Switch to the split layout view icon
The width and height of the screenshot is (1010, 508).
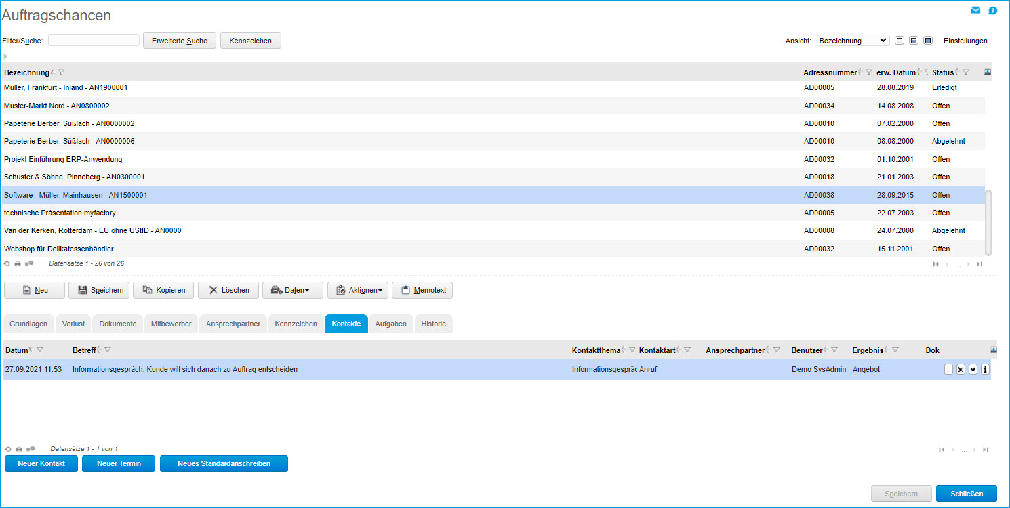coord(914,41)
